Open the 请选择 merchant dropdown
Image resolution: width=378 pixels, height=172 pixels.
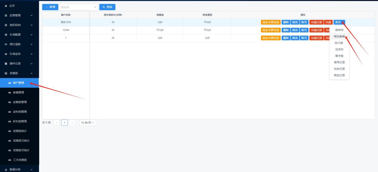point(79,7)
